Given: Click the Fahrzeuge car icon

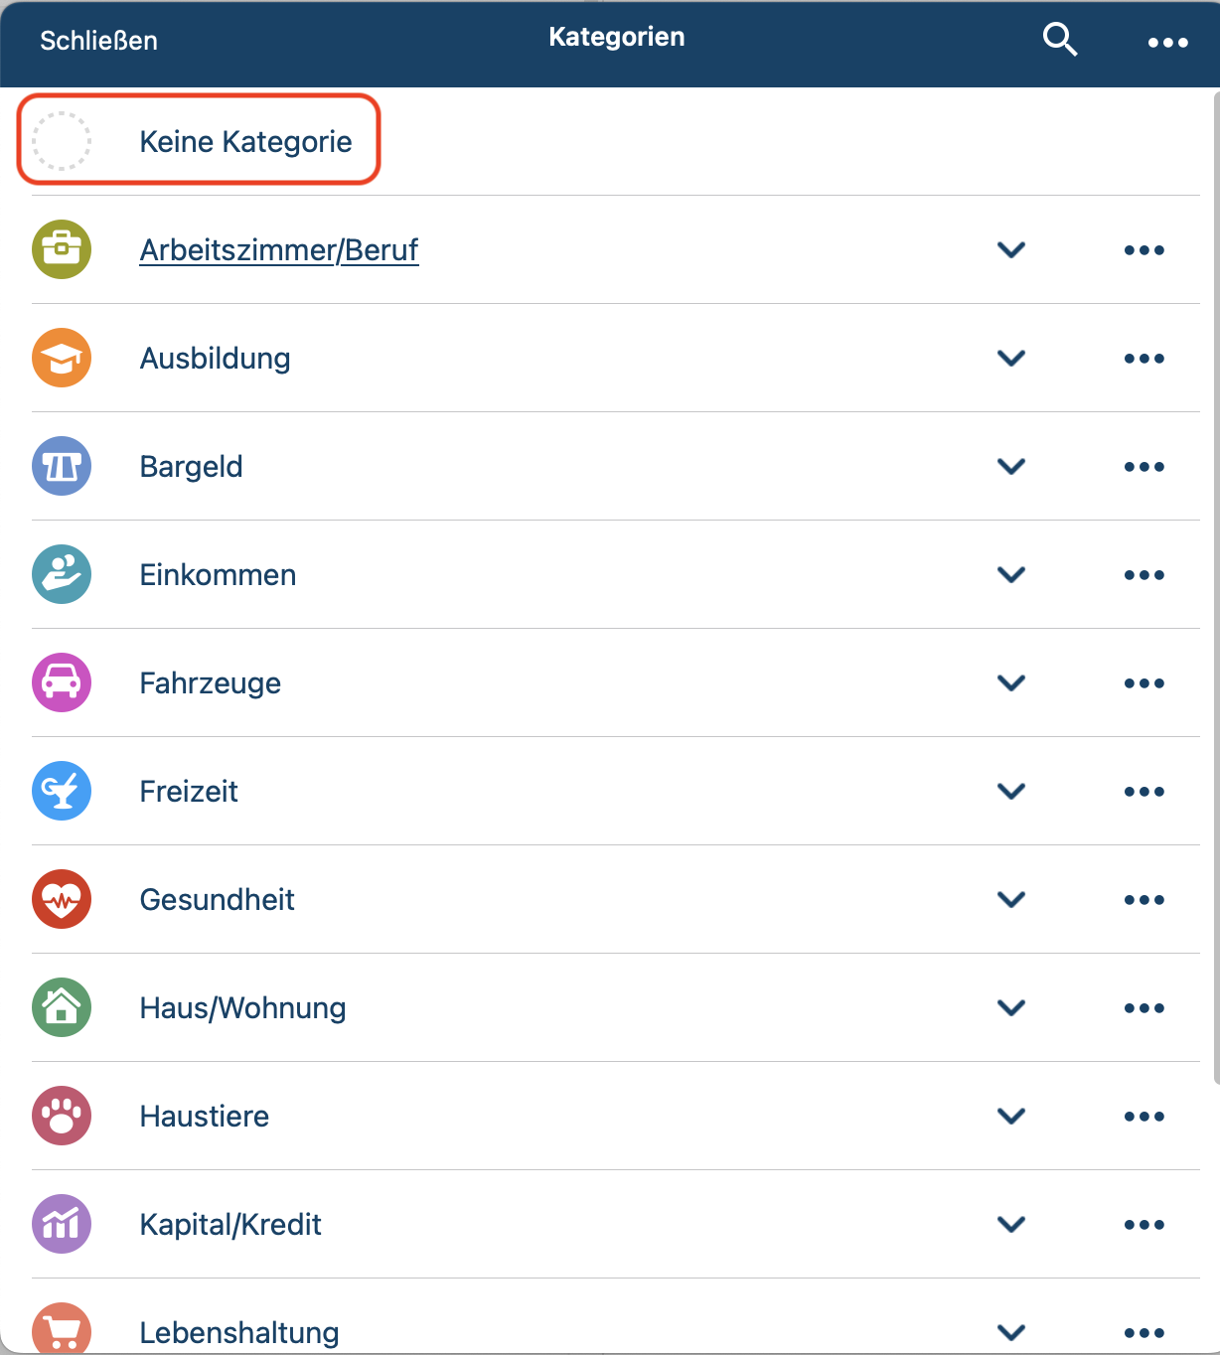Looking at the screenshot, I should (62, 682).
